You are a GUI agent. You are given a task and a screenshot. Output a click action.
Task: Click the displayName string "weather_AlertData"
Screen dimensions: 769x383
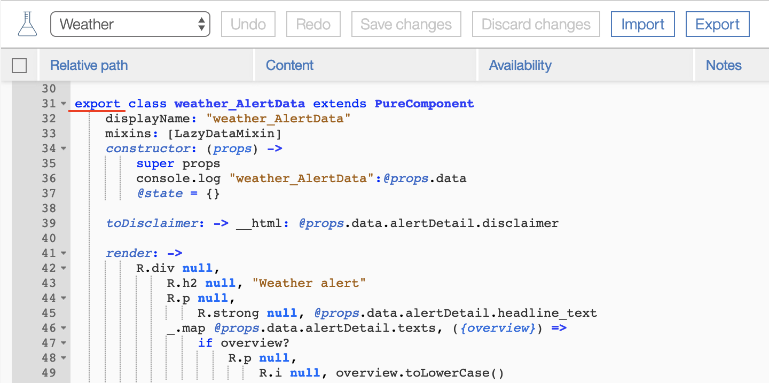click(278, 119)
